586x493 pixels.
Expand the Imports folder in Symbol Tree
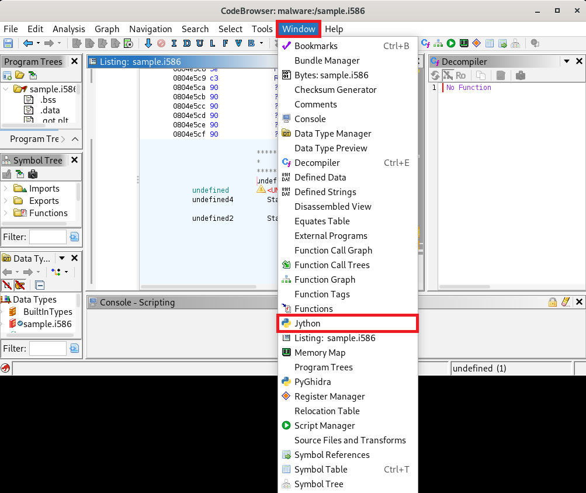coord(5,189)
